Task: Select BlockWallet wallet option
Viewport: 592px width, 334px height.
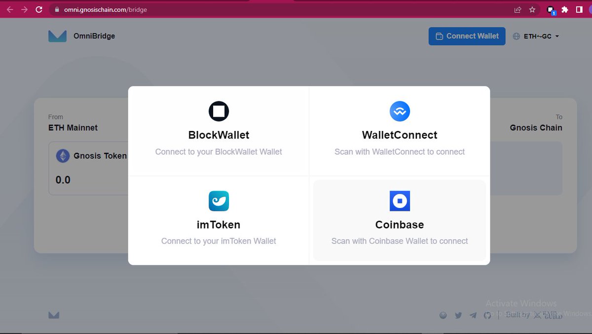Action: 219,131
